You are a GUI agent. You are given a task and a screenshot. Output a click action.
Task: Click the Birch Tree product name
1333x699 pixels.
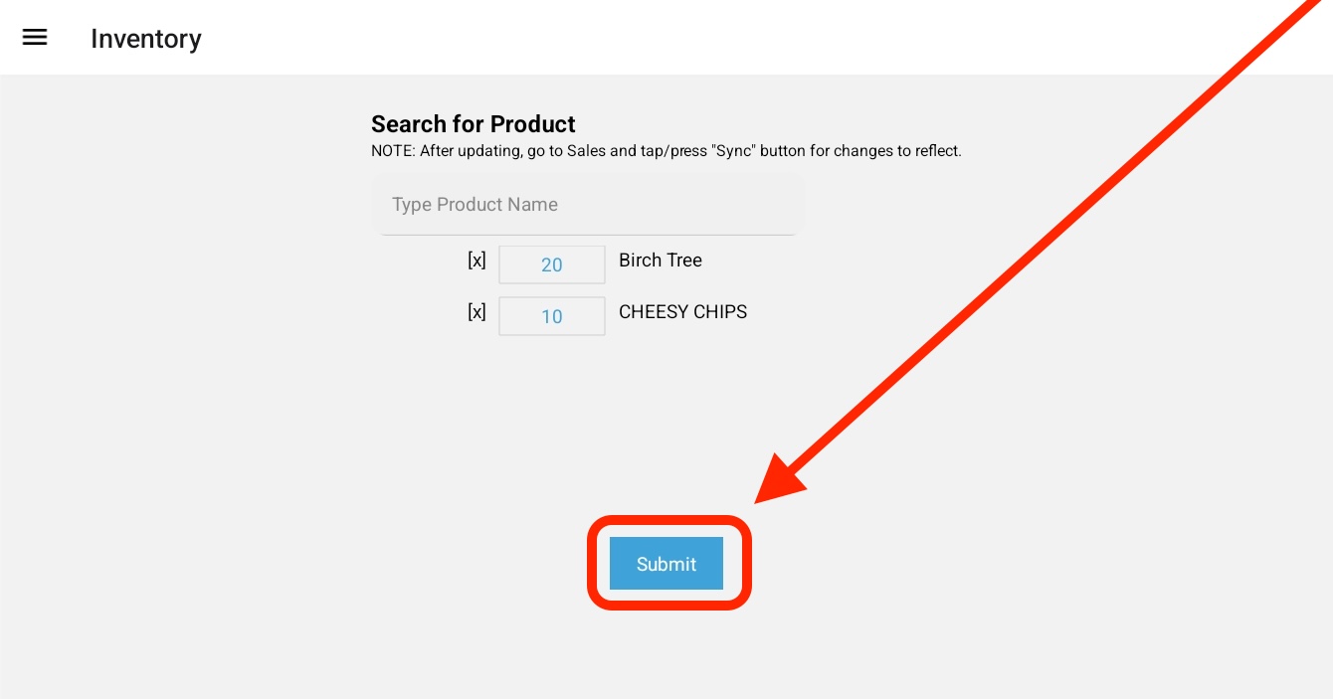[661, 261]
